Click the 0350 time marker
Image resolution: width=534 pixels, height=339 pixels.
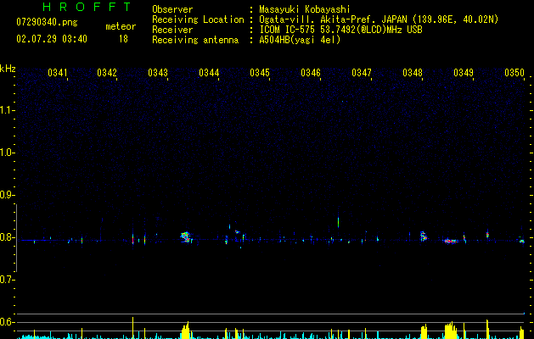click(514, 73)
